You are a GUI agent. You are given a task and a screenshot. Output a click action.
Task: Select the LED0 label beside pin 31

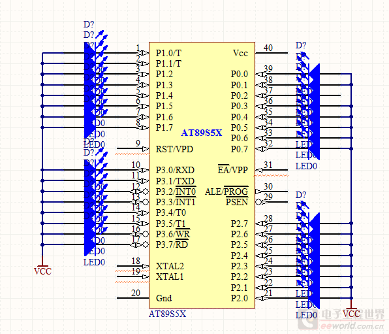pyautogui.click(x=306, y=166)
